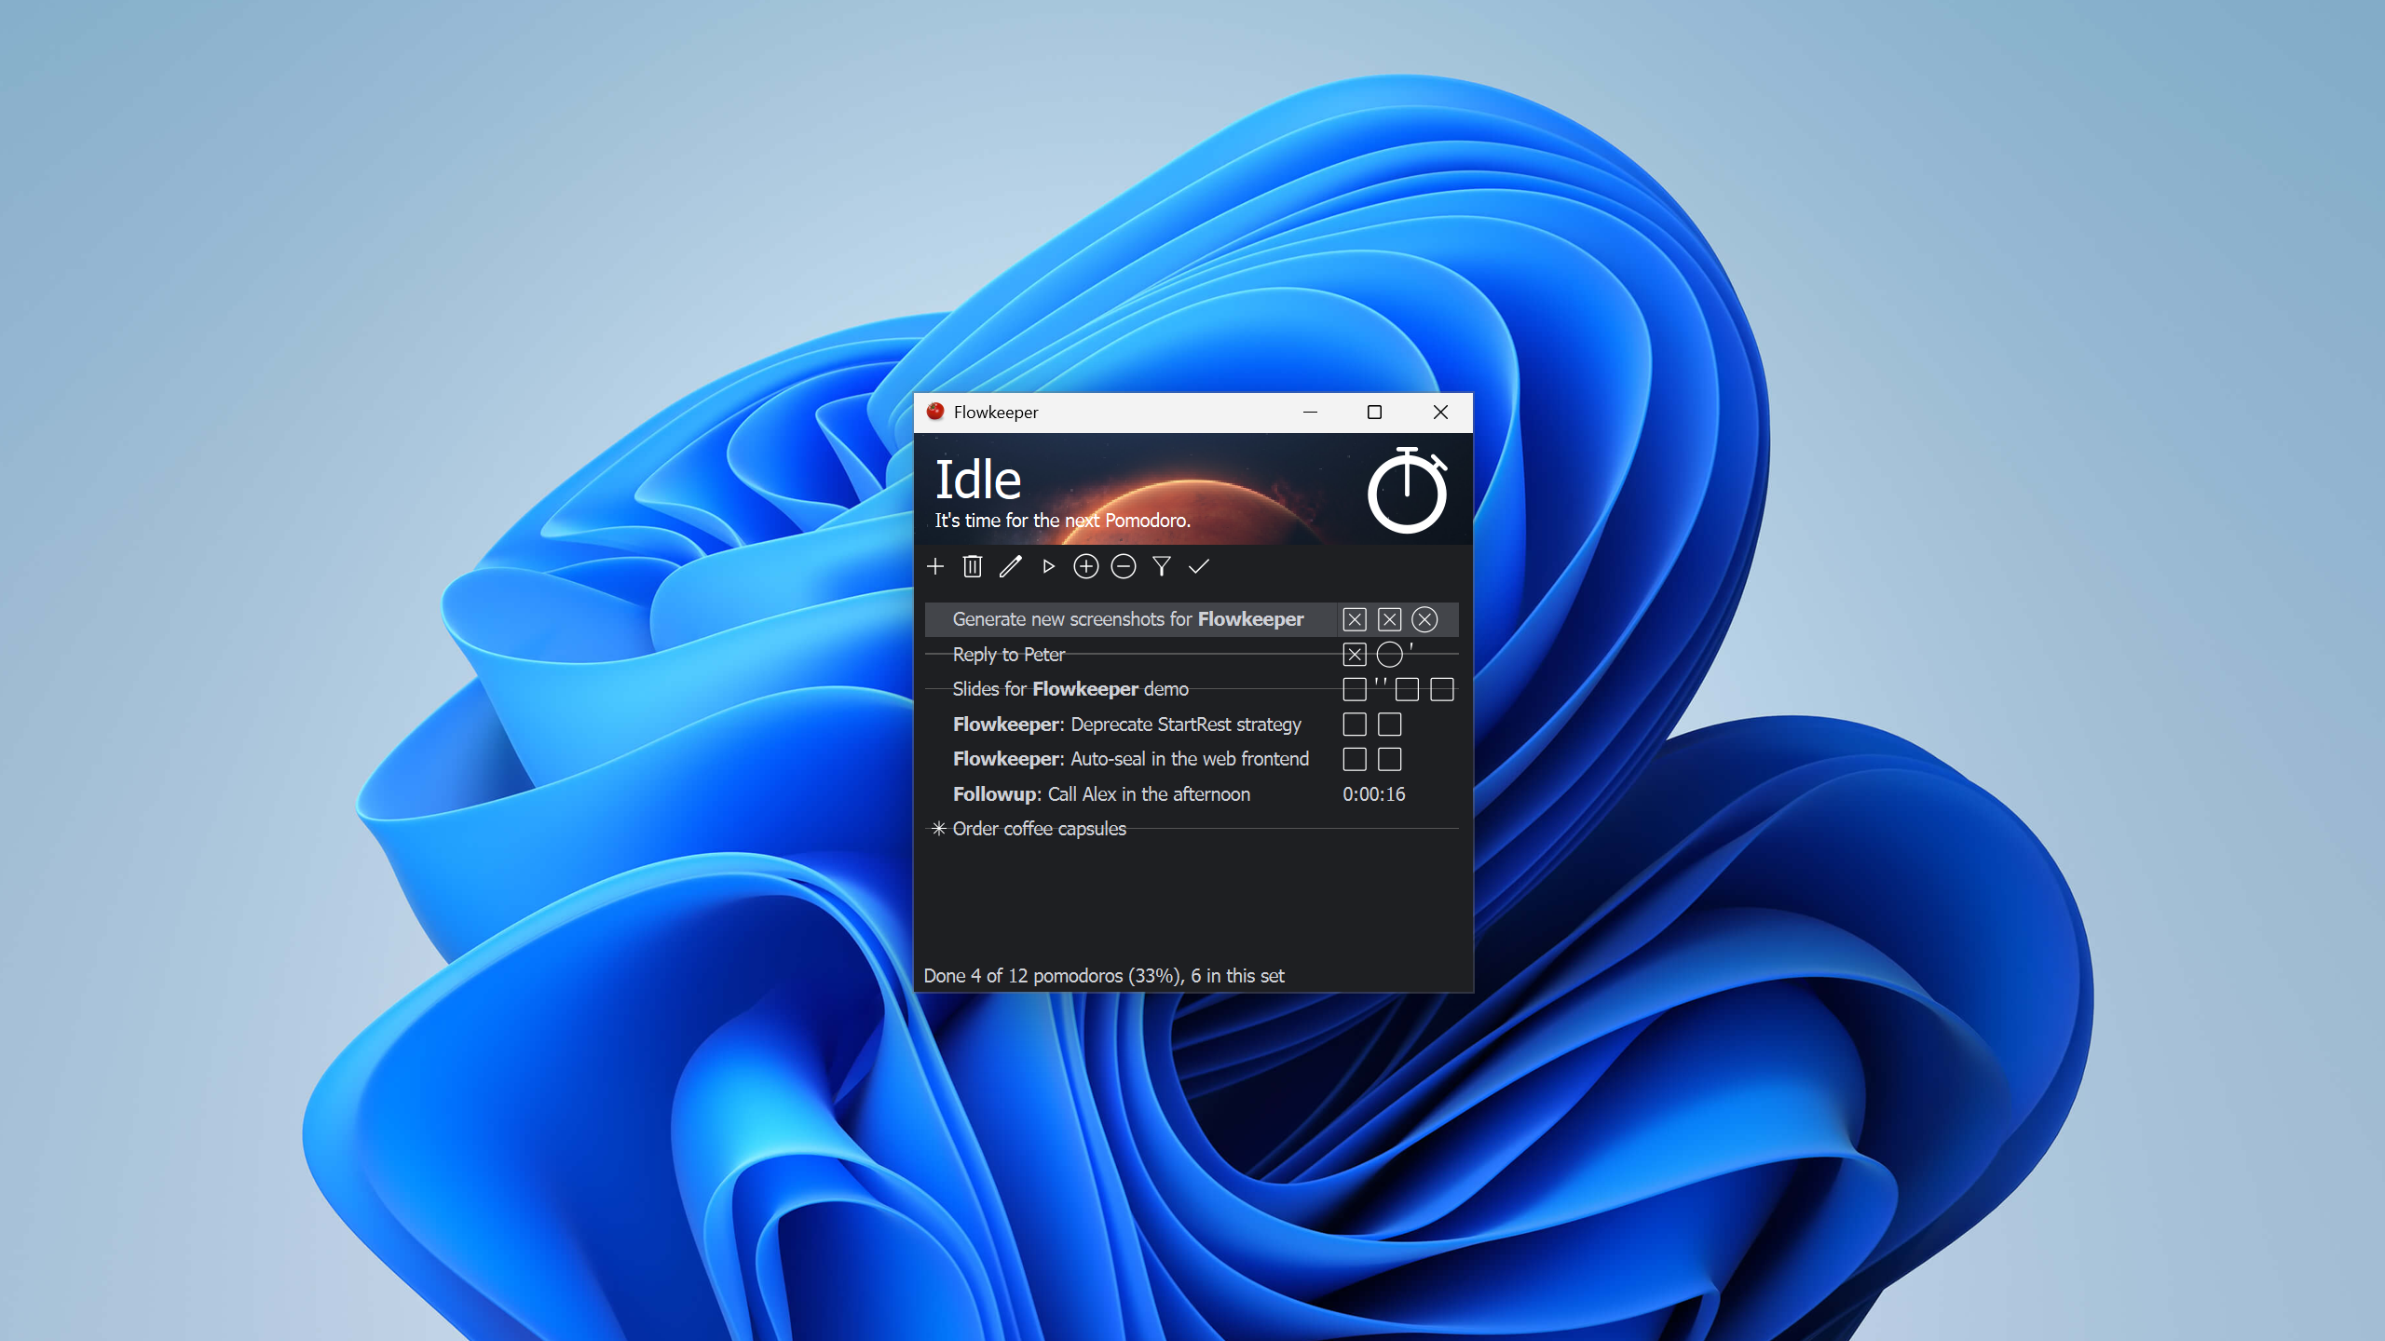
Task: Select second crossed pomodoro of Generate new screenshots
Action: 1389,619
